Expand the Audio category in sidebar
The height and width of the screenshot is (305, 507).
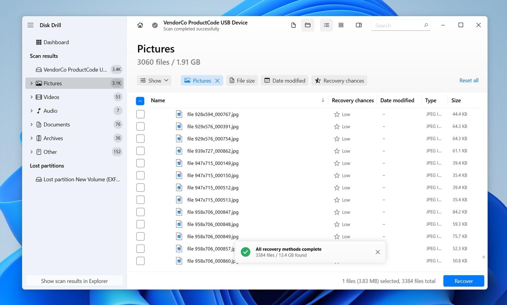click(31, 111)
